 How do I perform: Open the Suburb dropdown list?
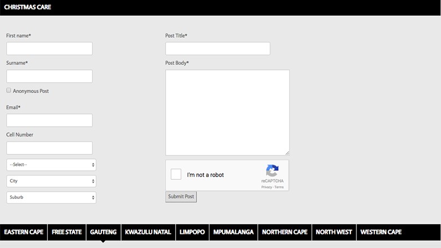click(x=51, y=197)
